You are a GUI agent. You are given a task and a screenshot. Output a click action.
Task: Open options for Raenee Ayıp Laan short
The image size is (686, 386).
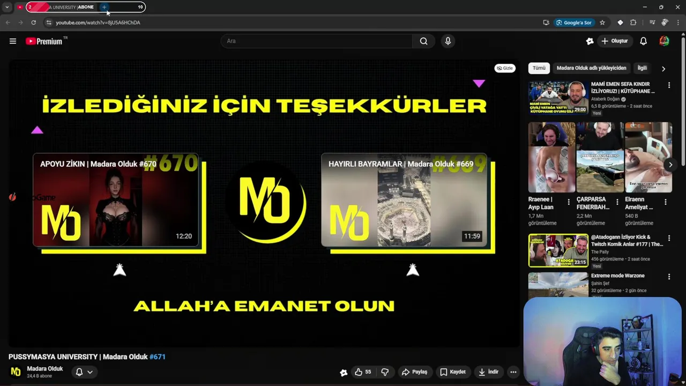pos(569,202)
